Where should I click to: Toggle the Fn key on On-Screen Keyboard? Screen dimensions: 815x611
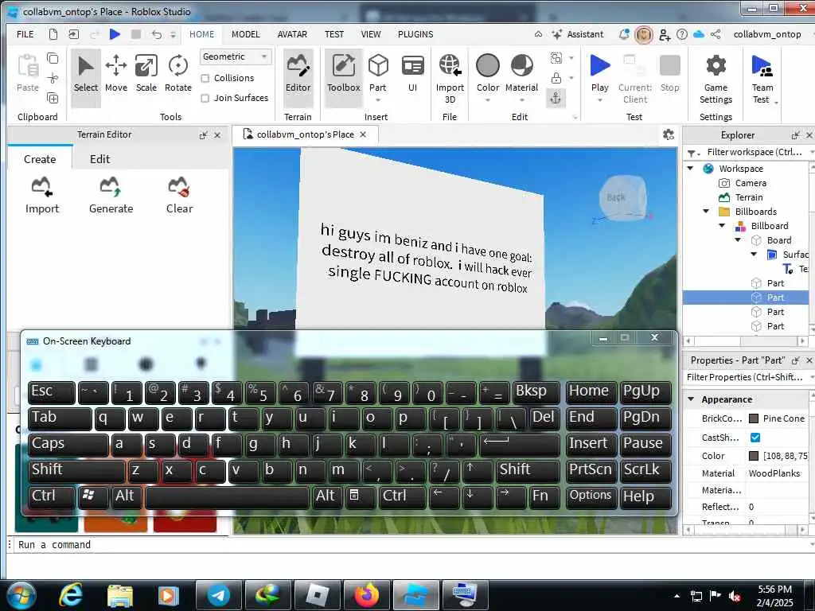point(544,496)
